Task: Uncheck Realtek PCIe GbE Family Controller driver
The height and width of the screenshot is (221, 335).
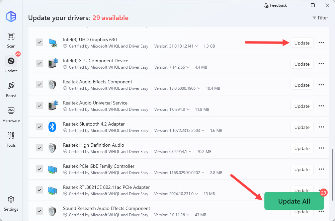Action: click(39, 169)
